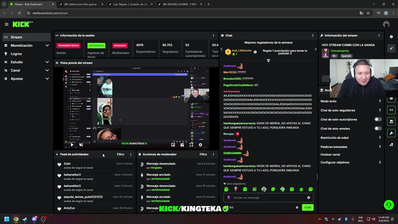The height and width of the screenshot is (224, 398).
Task: Click the Conversando category link
Action: pyautogui.click(x=340, y=51)
